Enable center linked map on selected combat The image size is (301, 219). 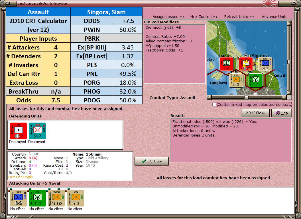point(214,105)
